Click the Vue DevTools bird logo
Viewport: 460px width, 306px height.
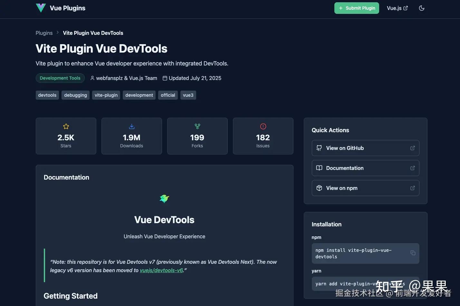[164, 199]
